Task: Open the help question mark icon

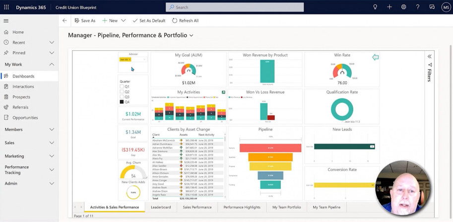Action: point(418,7)
